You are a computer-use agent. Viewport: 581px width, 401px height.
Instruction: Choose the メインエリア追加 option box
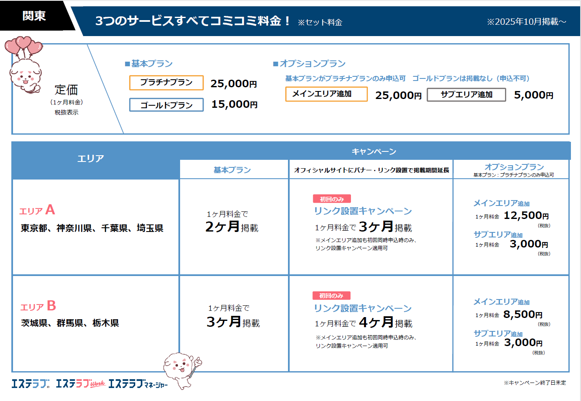[326, 94]
